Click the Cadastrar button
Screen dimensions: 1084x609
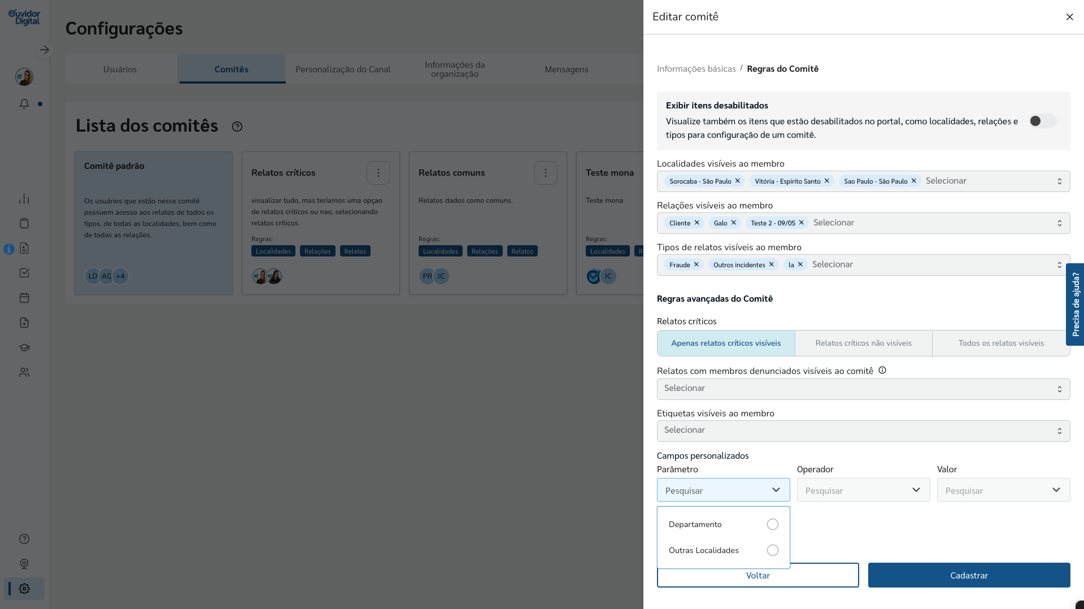(969, 575)
